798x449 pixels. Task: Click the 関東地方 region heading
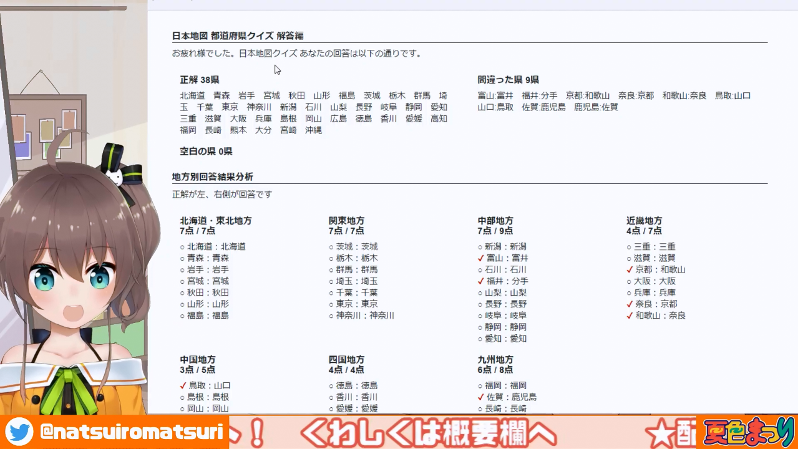point(347,221)
